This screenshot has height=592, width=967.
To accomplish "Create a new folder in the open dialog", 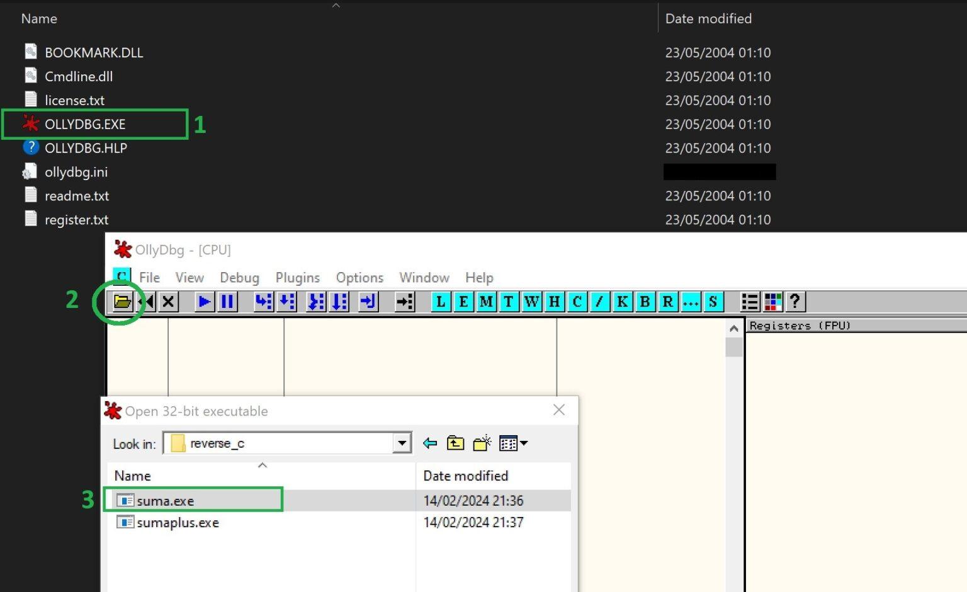I will [481, 443].
